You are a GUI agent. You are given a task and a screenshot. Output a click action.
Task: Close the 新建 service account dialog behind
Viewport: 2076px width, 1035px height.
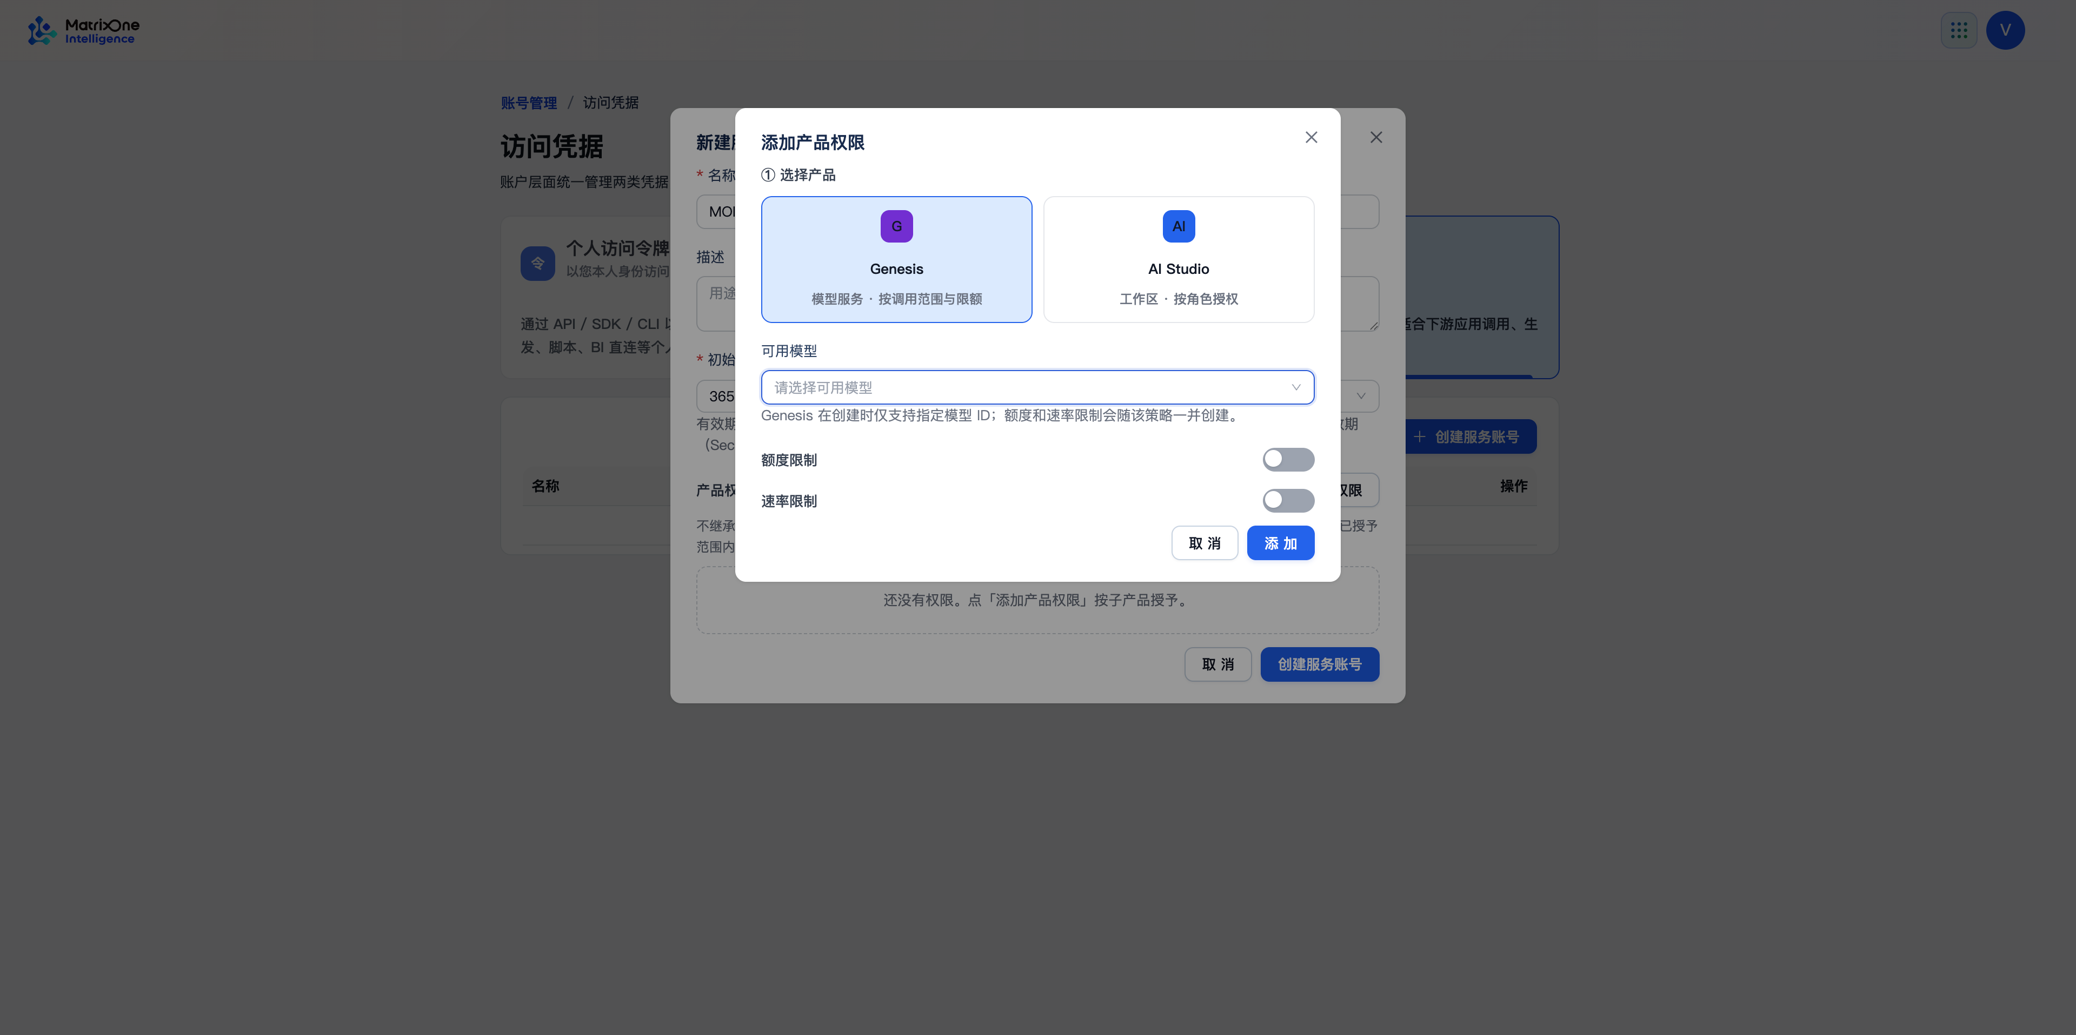[1376, 138]
